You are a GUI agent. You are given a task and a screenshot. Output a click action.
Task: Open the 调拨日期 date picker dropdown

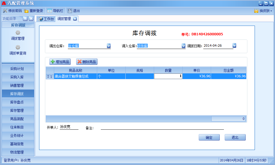point(235,46)
